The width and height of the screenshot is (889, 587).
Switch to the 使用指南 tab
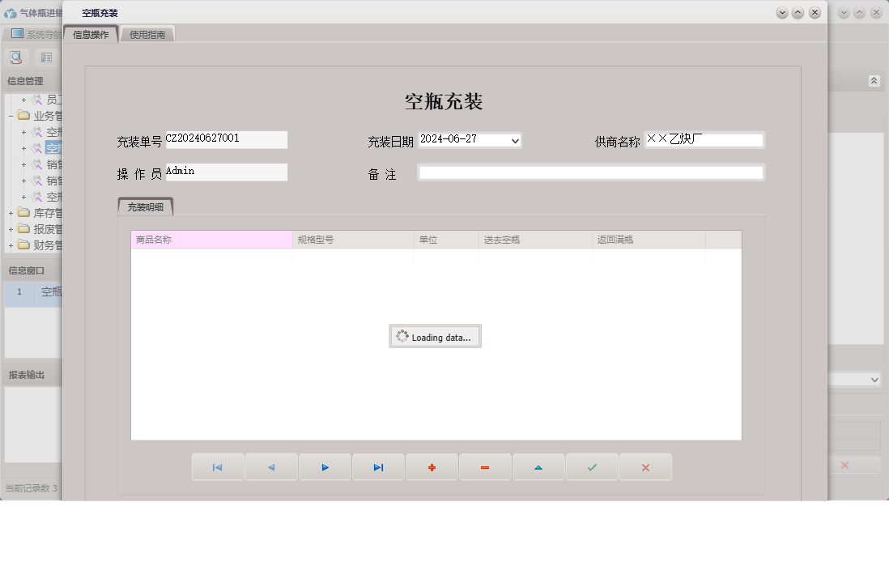147,33
